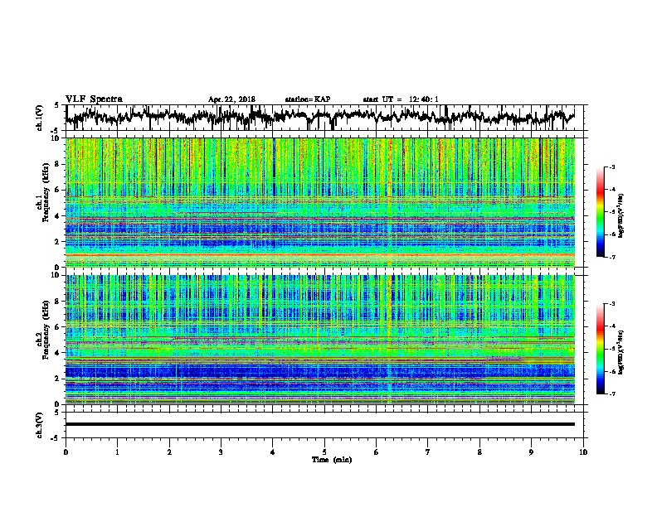Click time axis tick label "3"
This screenshot has width=657, height=507.
click(x=221, y=451)
